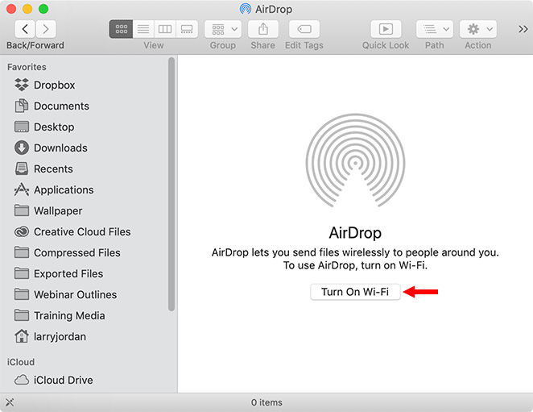
Task: Click the Dropbox icon in Favorites
Action: pyautogui.click(x=22, y=85)
